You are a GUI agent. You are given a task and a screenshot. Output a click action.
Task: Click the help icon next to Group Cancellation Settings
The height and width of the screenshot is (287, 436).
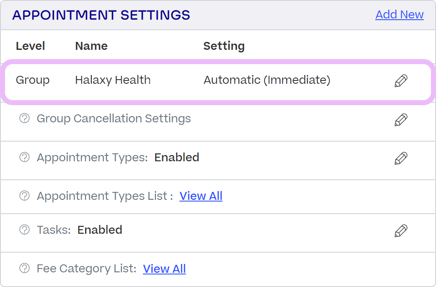pos(24,119)
